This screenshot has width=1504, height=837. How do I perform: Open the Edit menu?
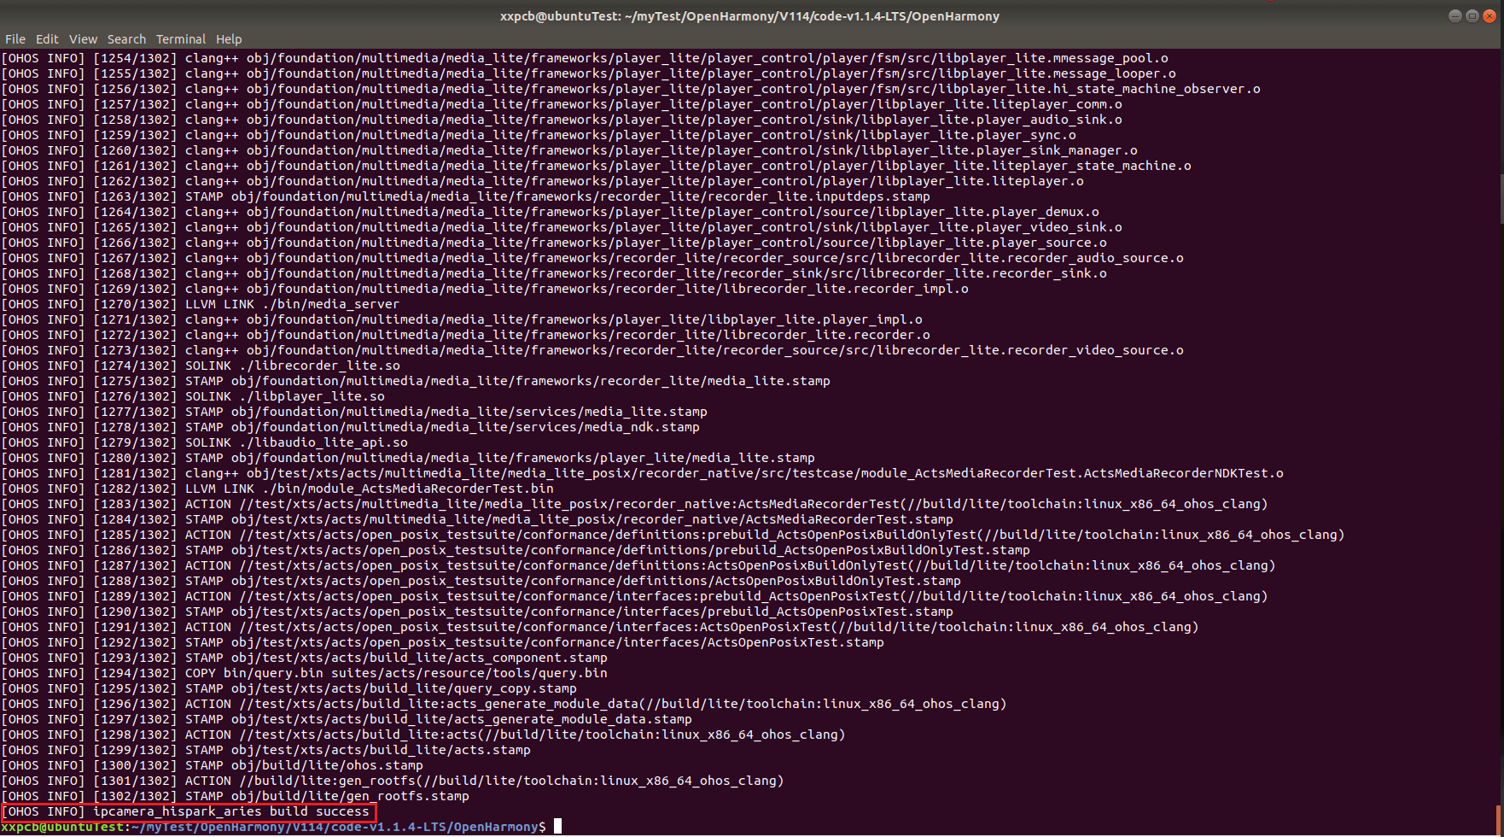click(x=47, y=39)
